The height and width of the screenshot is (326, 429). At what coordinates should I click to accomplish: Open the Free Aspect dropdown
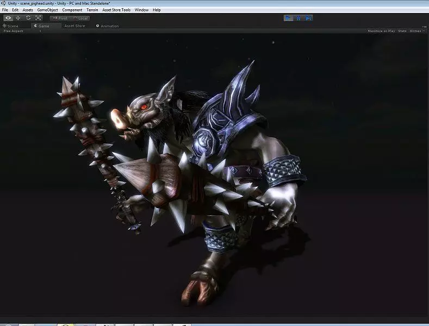point(22,31)
